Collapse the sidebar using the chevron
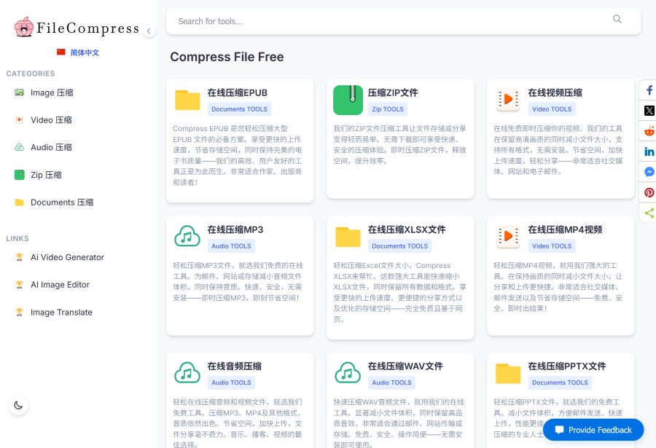 pos(149,31)
